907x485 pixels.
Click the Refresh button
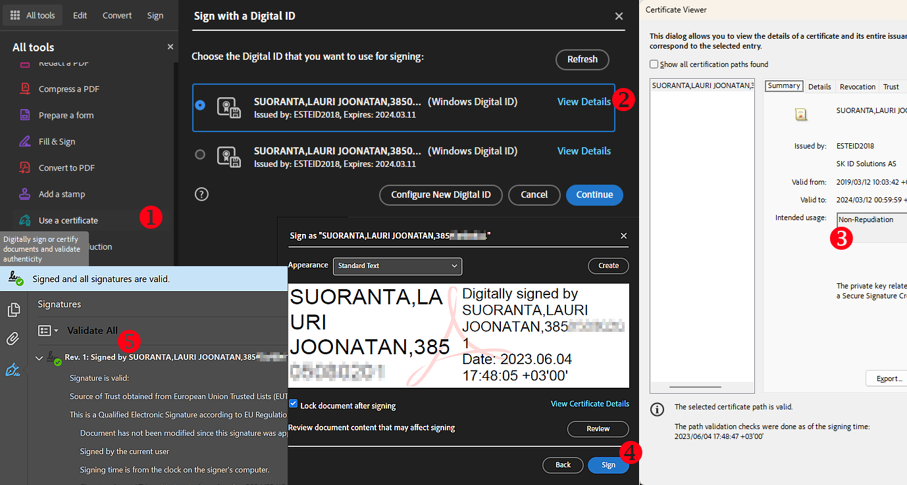coord(583,59)
